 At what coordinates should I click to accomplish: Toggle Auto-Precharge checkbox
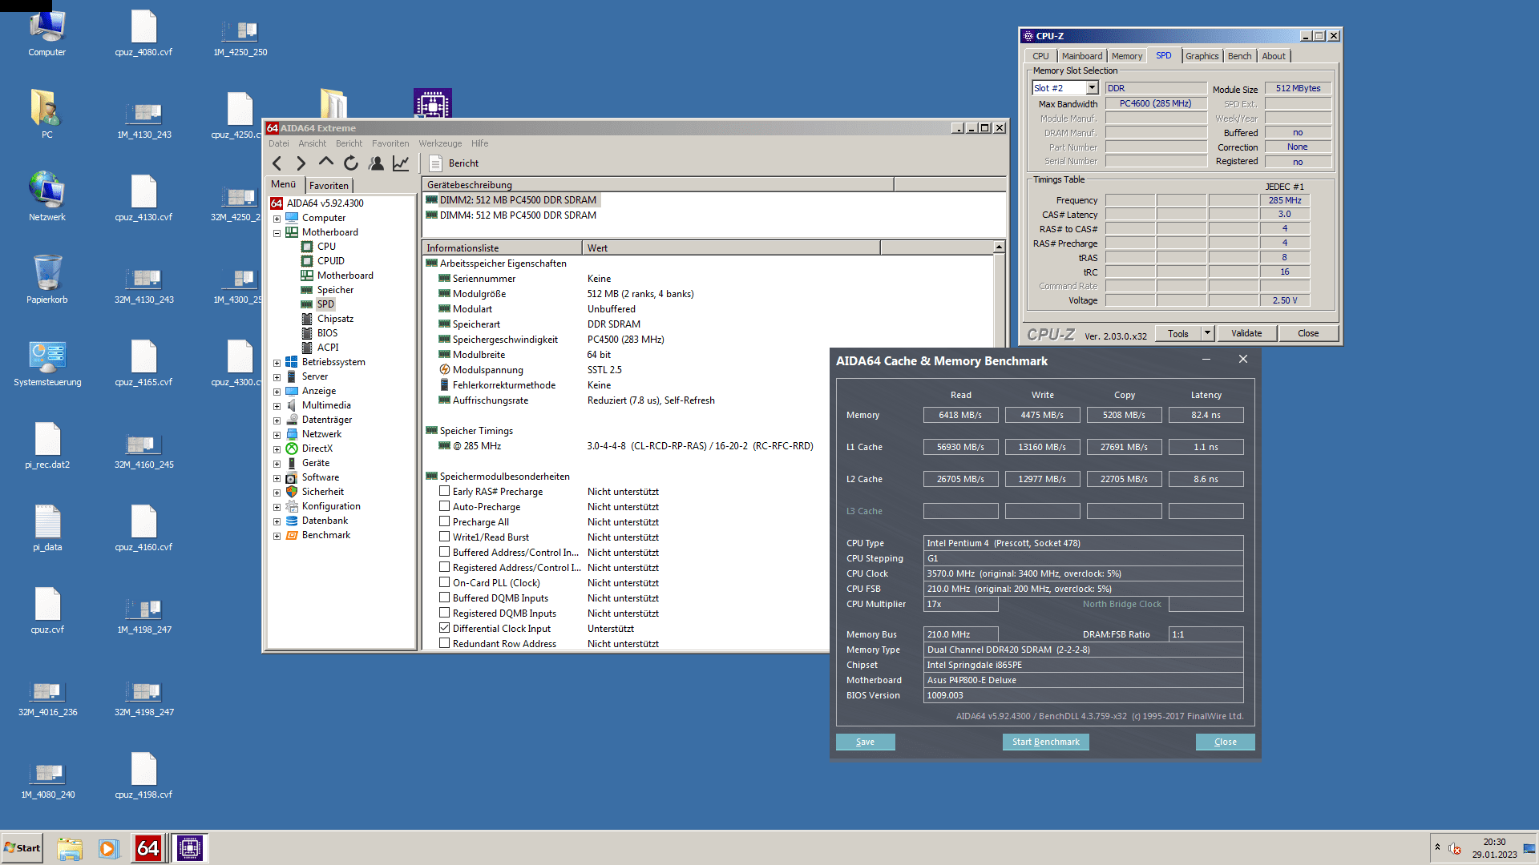[x=444, y=506]
